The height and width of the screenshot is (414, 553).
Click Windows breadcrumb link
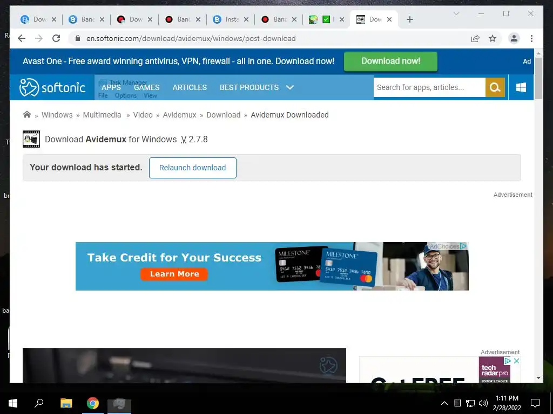tap(57, 115)
